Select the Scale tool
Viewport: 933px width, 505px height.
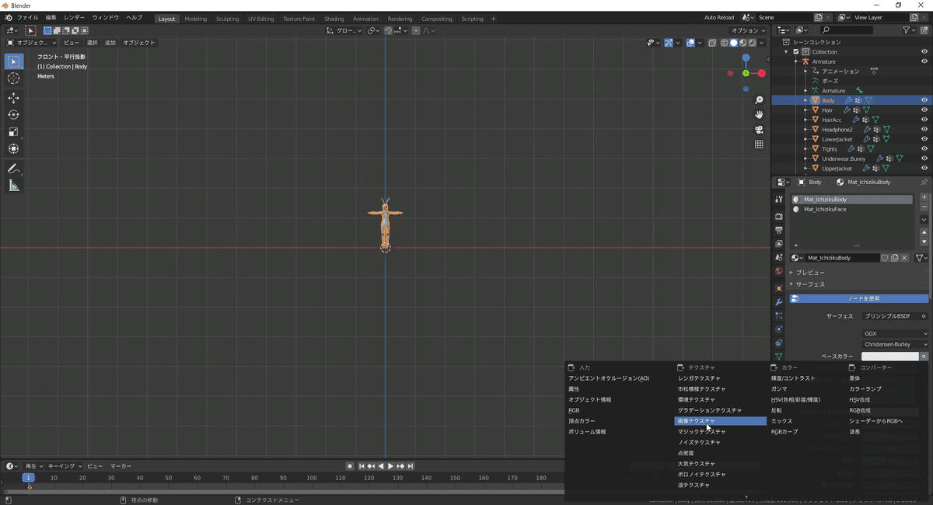pyautogui.click(x=14, y=131)
